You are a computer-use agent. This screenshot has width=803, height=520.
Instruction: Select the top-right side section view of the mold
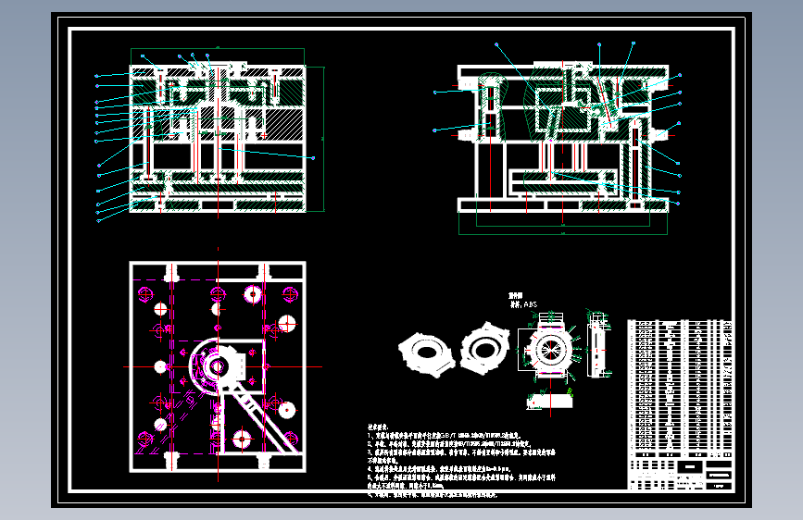tap(563, 138)
